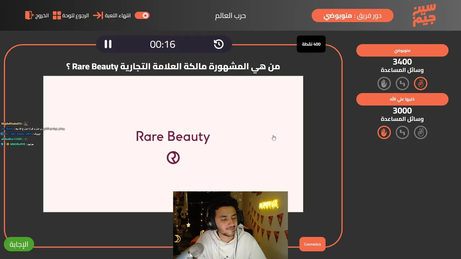
Task: Click the streamer webcam overlay
Action: [230, 225]
